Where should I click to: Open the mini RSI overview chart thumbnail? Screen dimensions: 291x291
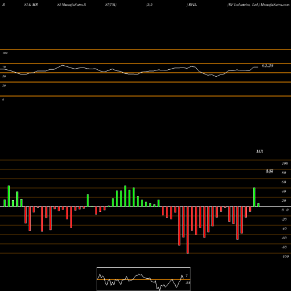click(144, 279)
